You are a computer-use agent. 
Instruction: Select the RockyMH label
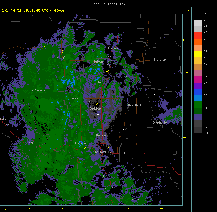[x=62, y=57]
